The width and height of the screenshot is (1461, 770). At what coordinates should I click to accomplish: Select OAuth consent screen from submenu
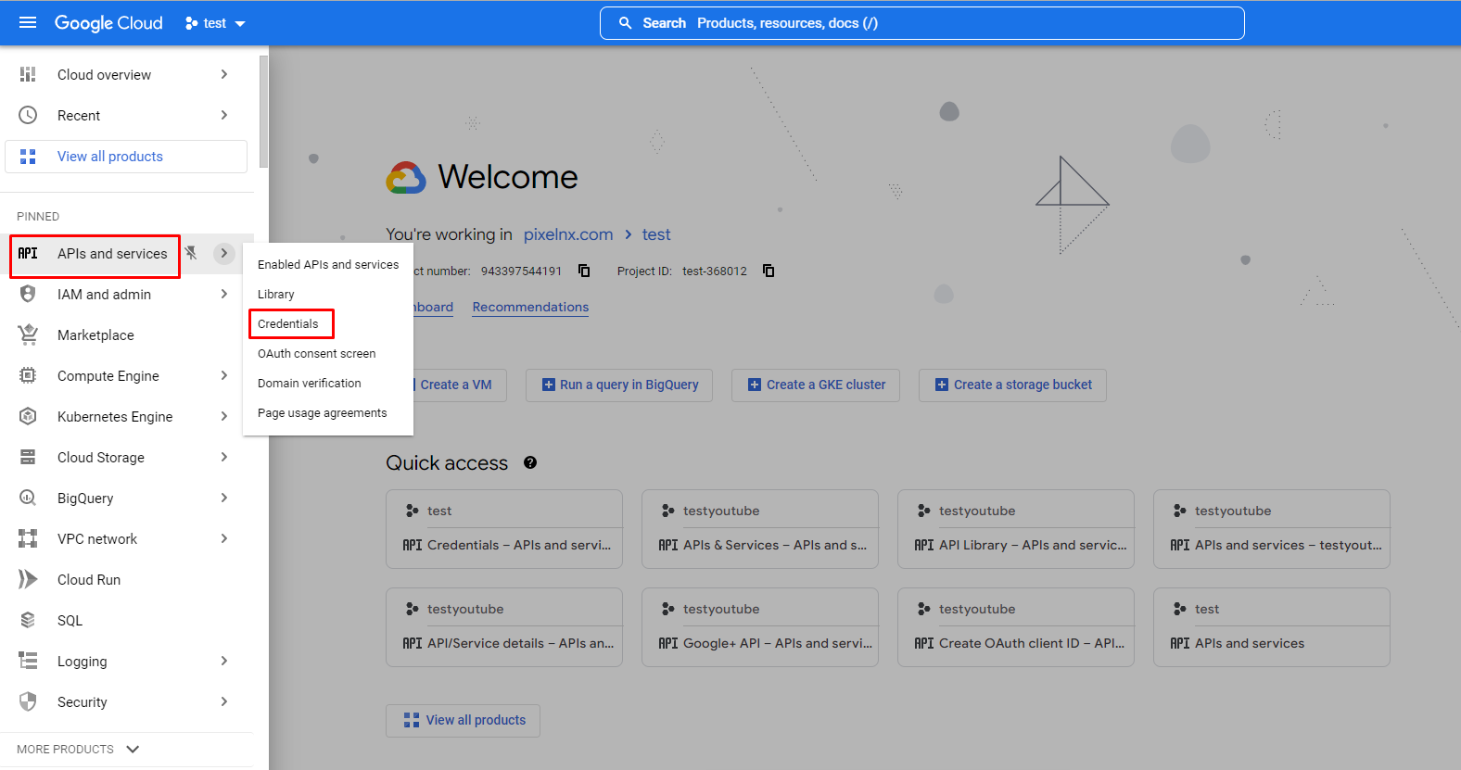coord(328,353)
